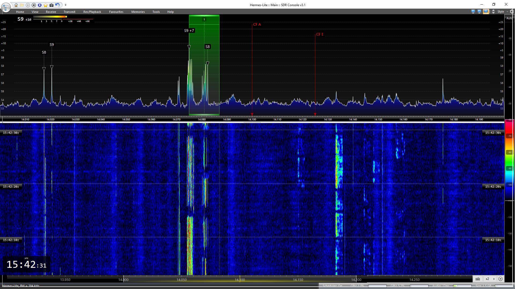This screenshot has width=515, height=289.
Task: Expand the x2 zoom level dropdown
Action: pos(494,279)
